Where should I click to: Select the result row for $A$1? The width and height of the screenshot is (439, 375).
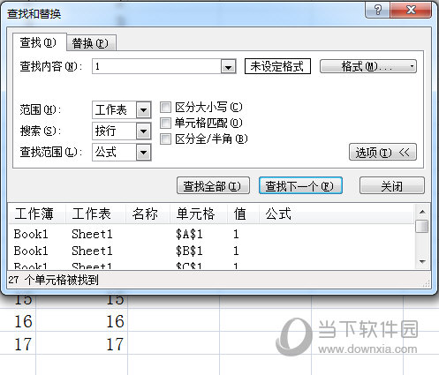(211, 234)
